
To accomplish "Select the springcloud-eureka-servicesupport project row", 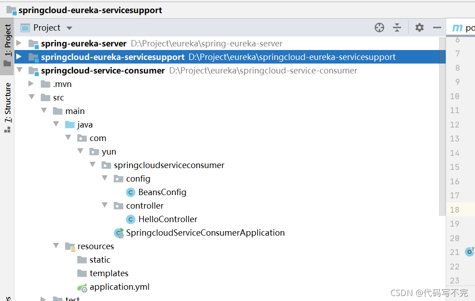I will pyautogui.click(x=113, y=57).
